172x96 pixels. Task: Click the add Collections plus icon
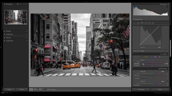click(x=27, y=41)
